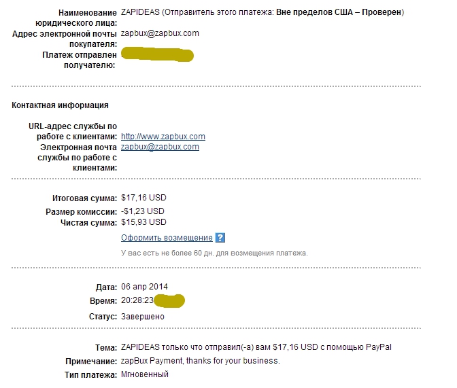Click the status text Завершено
The width and height of the screenshot is (457, 388).
(x=143, y=317)
